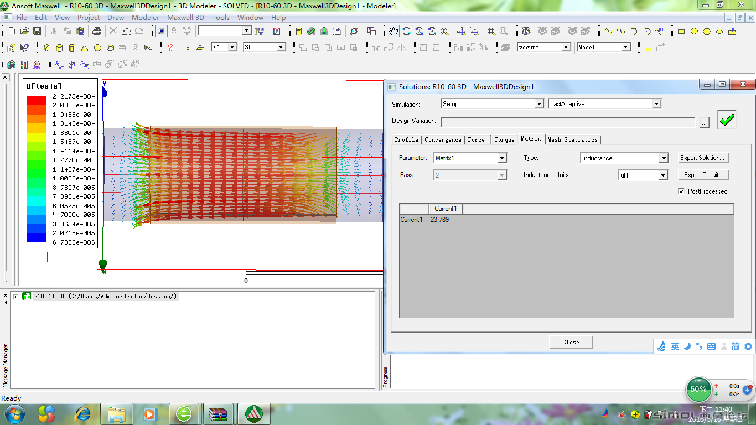Select the Draw Cylinder tool
Viewport: 756px width, 425px height.
click(x=59, y=48)
